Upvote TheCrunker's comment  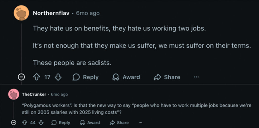pos(25,123)
